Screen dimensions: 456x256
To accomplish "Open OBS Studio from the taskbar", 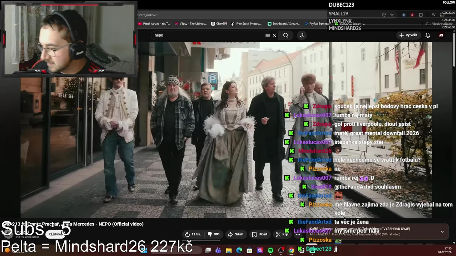I will 281,250.
